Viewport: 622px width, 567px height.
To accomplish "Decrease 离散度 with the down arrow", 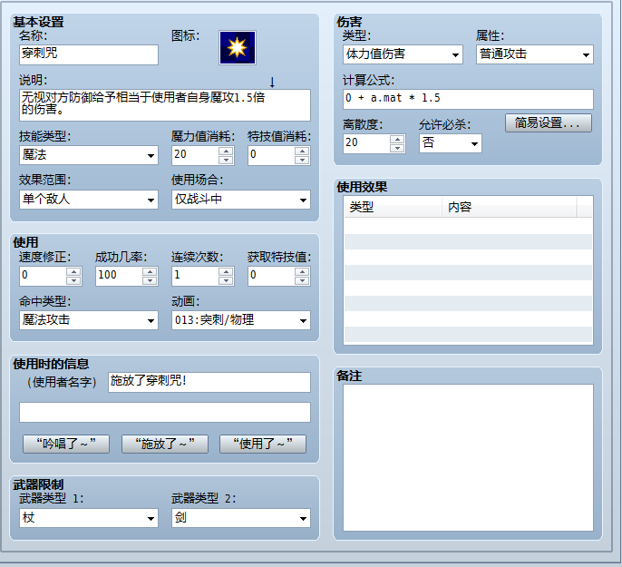I will pos(397,148).
